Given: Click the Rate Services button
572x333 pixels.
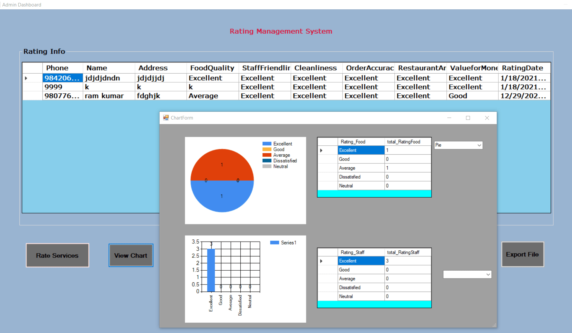Looking at the screenshot, I should click(x=57, y=255).
